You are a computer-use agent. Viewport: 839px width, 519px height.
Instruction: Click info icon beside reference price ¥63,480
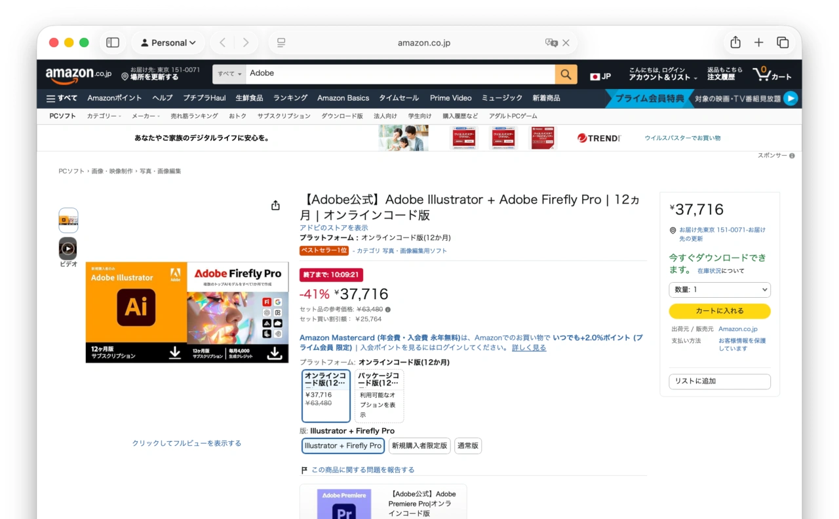(387, 310)
